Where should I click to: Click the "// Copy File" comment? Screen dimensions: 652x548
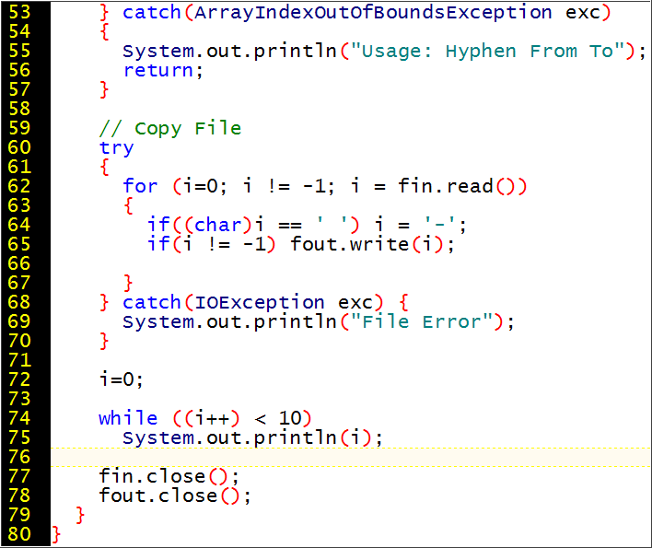[x=170, y=128]
